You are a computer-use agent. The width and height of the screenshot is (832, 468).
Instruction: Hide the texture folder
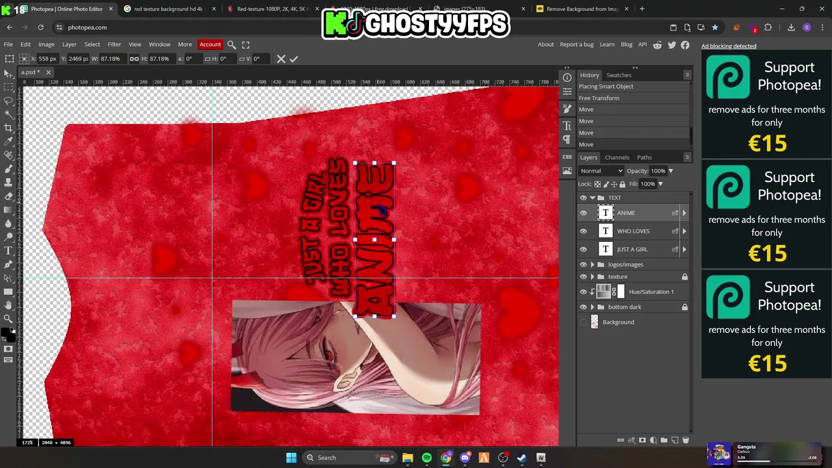pos(583,277)
